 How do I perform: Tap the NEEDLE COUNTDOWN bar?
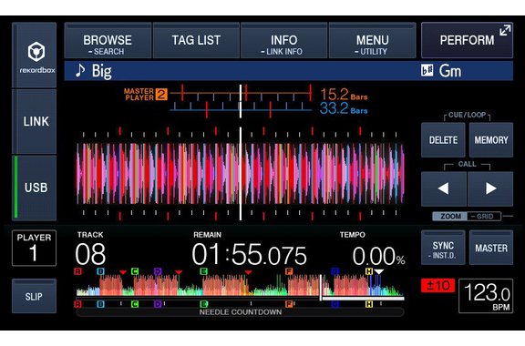pyautogui.click(x=240, y=312)
